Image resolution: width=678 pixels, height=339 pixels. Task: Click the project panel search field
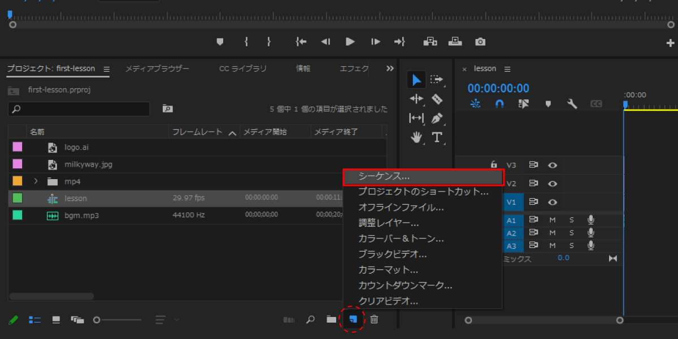79,109
